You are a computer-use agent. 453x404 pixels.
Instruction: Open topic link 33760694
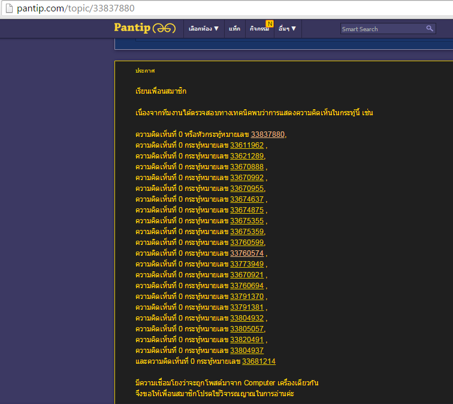tap(247, 286)
